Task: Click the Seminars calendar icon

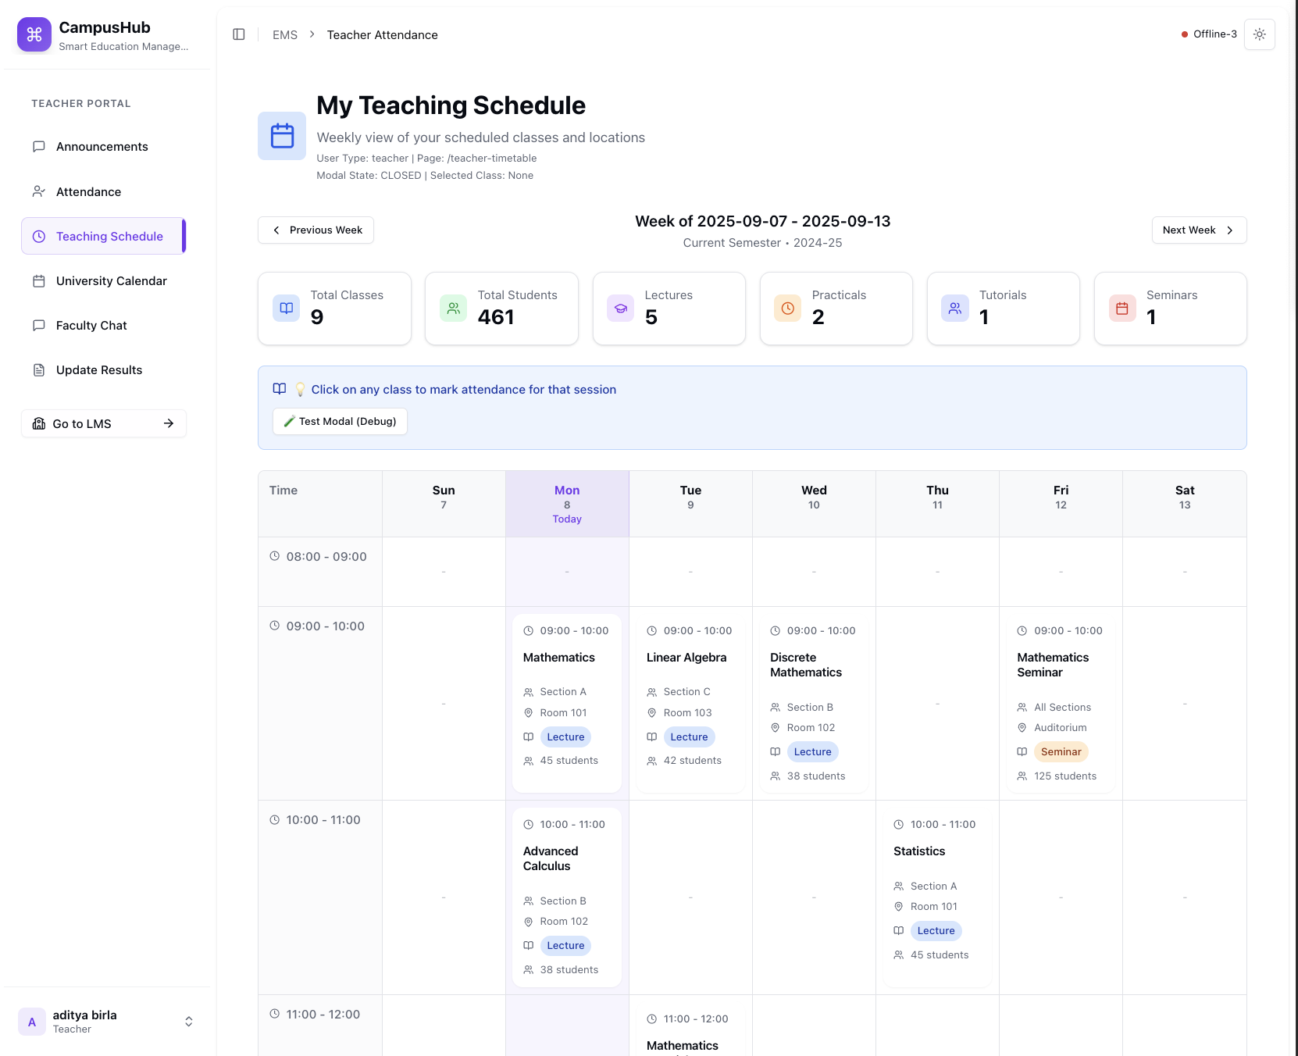Action: (x=1122, y=309)
